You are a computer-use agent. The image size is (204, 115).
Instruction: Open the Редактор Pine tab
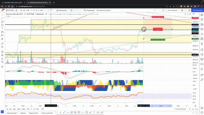point(33,113)
